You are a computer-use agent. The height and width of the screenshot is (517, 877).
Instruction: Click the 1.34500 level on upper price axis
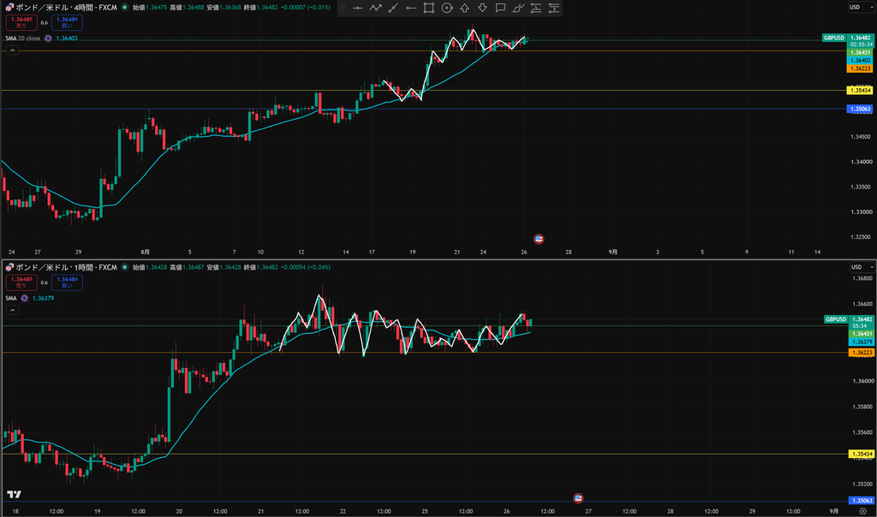861,137
